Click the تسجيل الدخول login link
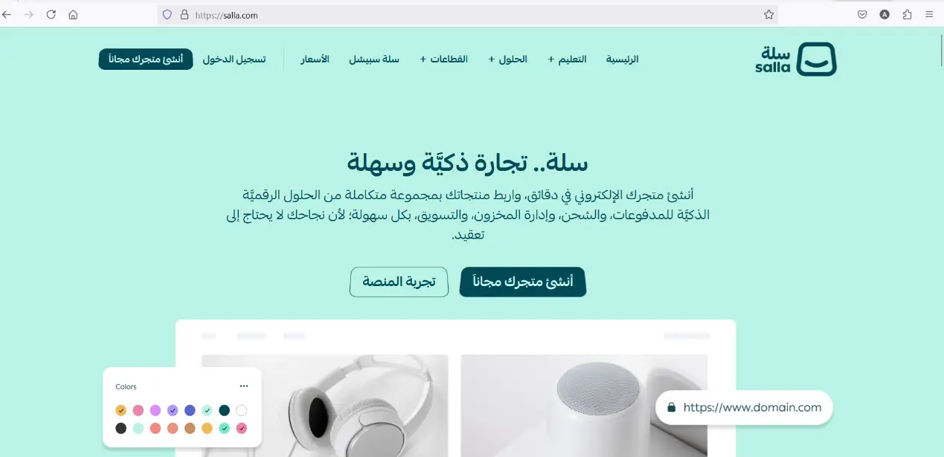Viewport: 944px width, 457px height. (x=234, y=59)
